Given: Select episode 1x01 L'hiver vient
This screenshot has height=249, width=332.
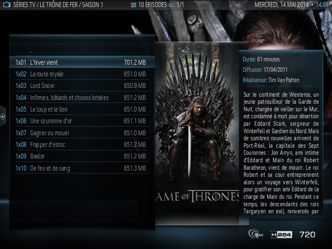Looking at the screenshot, I should (82, 62).
